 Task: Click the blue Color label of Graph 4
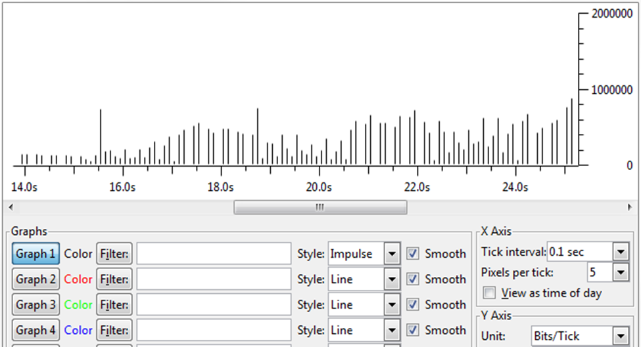tap(78, 330)
